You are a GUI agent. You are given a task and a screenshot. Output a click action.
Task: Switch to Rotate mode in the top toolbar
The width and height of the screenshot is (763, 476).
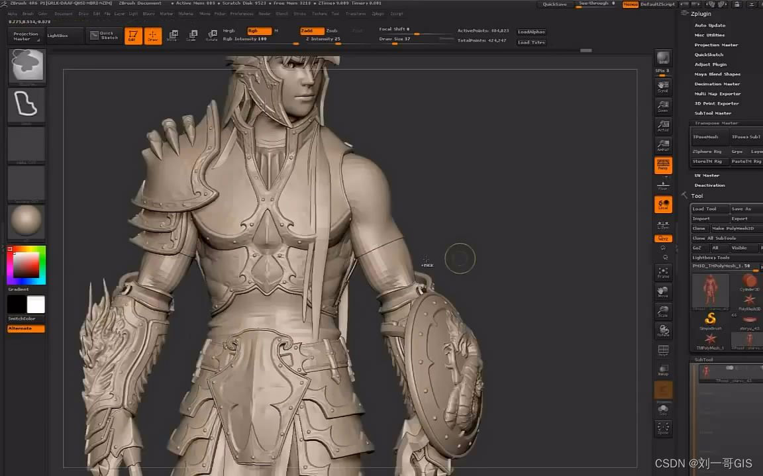pyautogui.click(x=212, y=35)
